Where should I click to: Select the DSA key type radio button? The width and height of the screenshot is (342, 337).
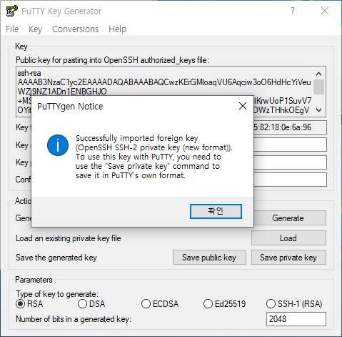pos(82,304)
